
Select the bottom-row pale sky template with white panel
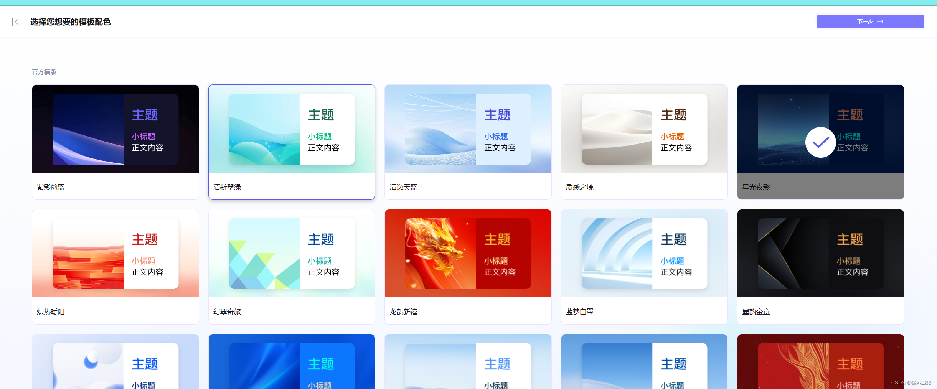point(468,362)
